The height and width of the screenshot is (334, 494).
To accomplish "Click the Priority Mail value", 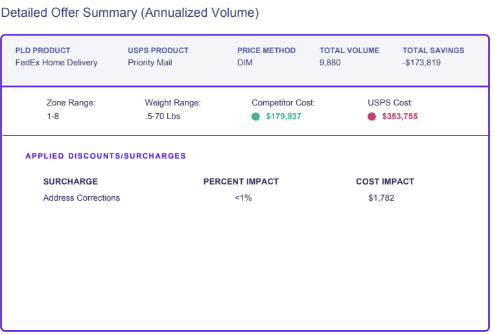I will [x=150, y=63].
